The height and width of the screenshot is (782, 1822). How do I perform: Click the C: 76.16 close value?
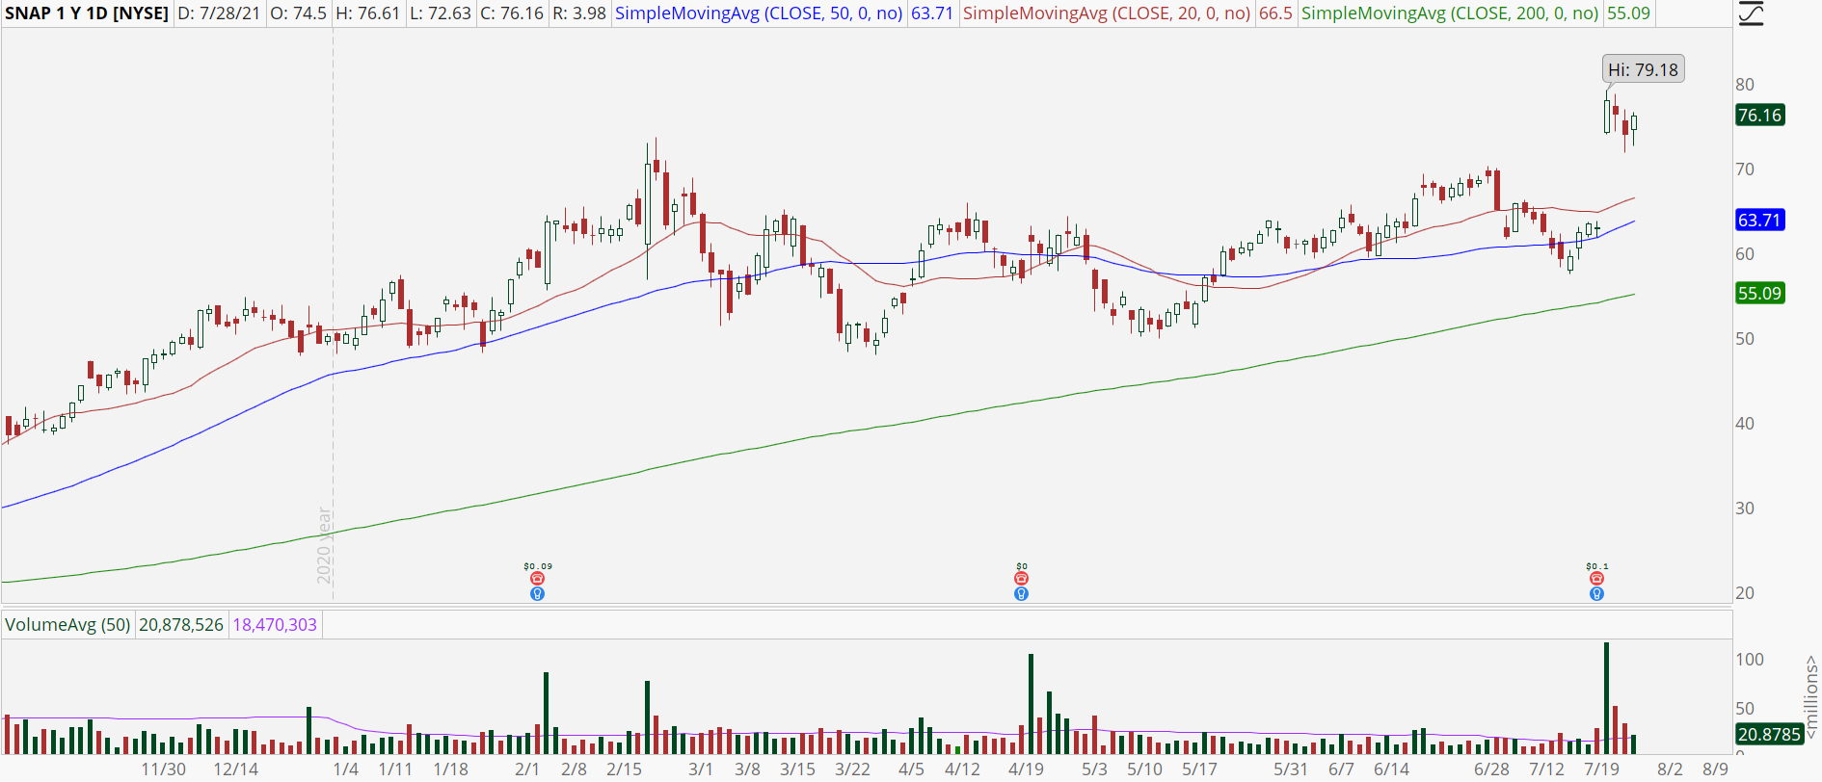(512, 13)
